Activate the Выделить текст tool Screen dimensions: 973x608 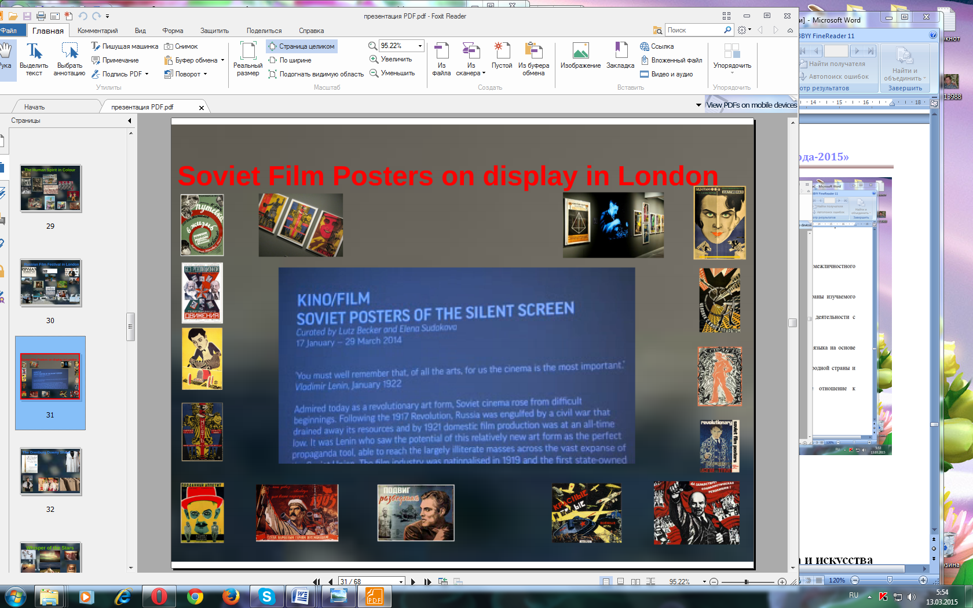pyautogui.click(x=34, y=58)
